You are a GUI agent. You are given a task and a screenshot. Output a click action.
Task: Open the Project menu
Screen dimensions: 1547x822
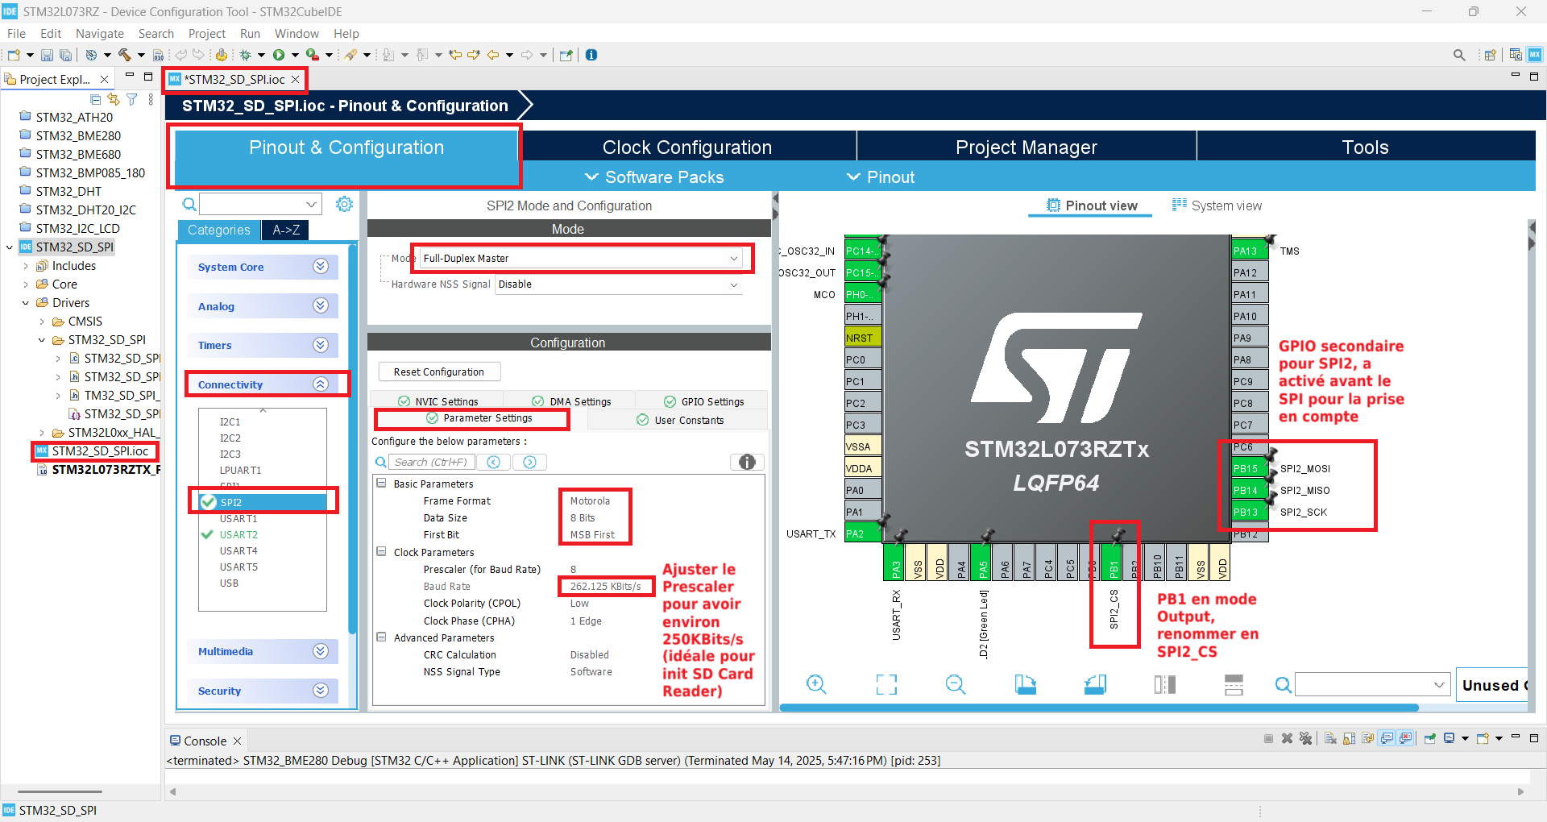(x=206, y=34)
